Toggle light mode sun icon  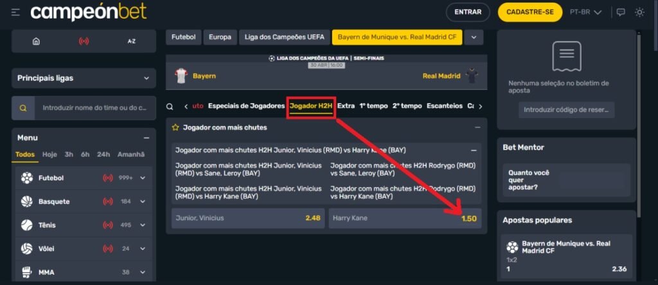[x=639, y=12]
